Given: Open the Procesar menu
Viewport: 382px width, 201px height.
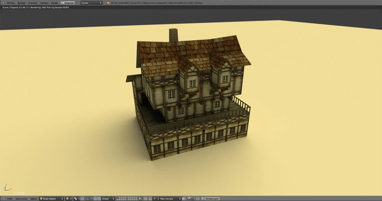Looking at the screenshot, I should [x=33, y=3].
